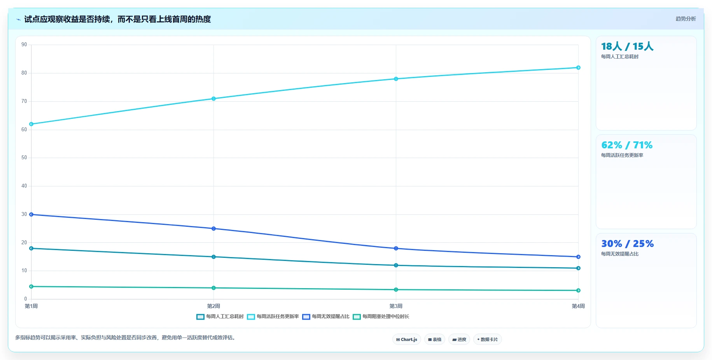
Task: Select the 第3周 point at 12 on teal line
Action: [x=396, y=265]
